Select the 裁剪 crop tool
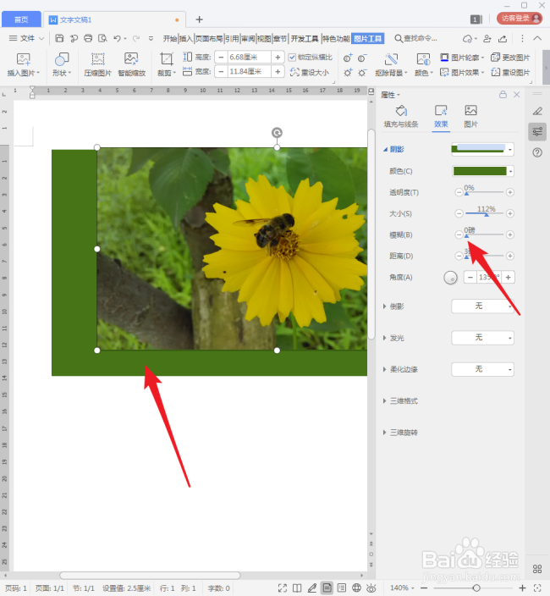The height and width of the screenshot is (596, 550). point(167,64)
